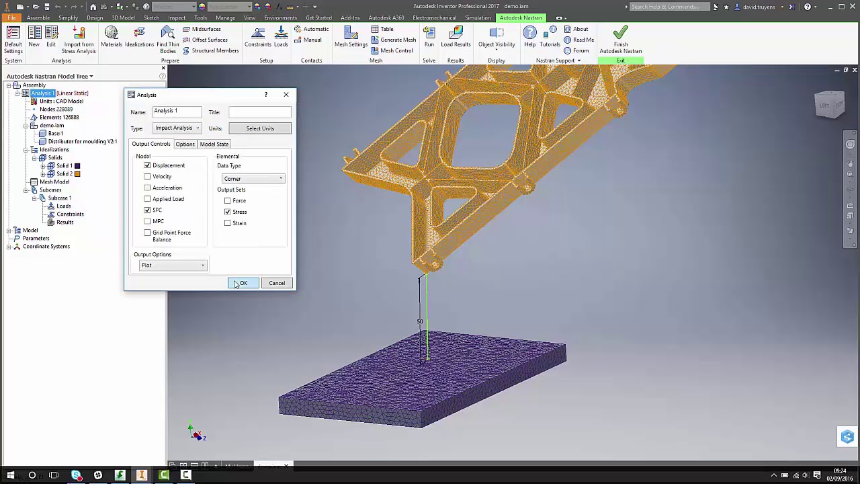The width and height of the screenshot is (860, 484).
Task: Open Output Options Plot dropdown
Action: point(172,265)
